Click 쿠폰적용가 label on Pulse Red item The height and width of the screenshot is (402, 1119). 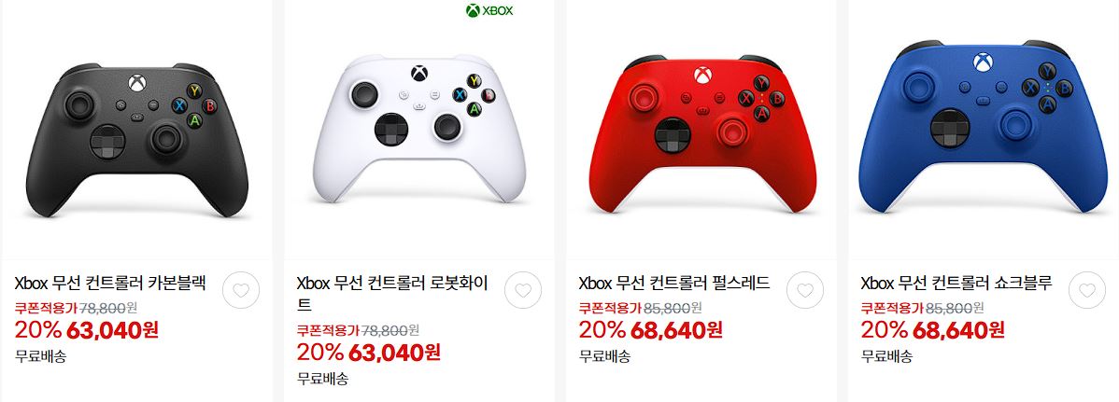click(x=611, y=308)
